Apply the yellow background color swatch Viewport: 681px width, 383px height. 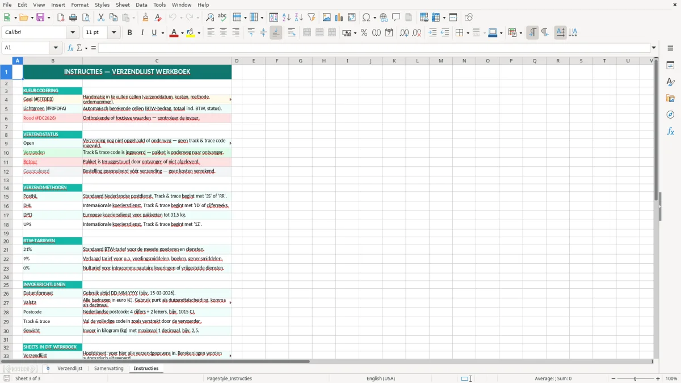tap(191, 33)
